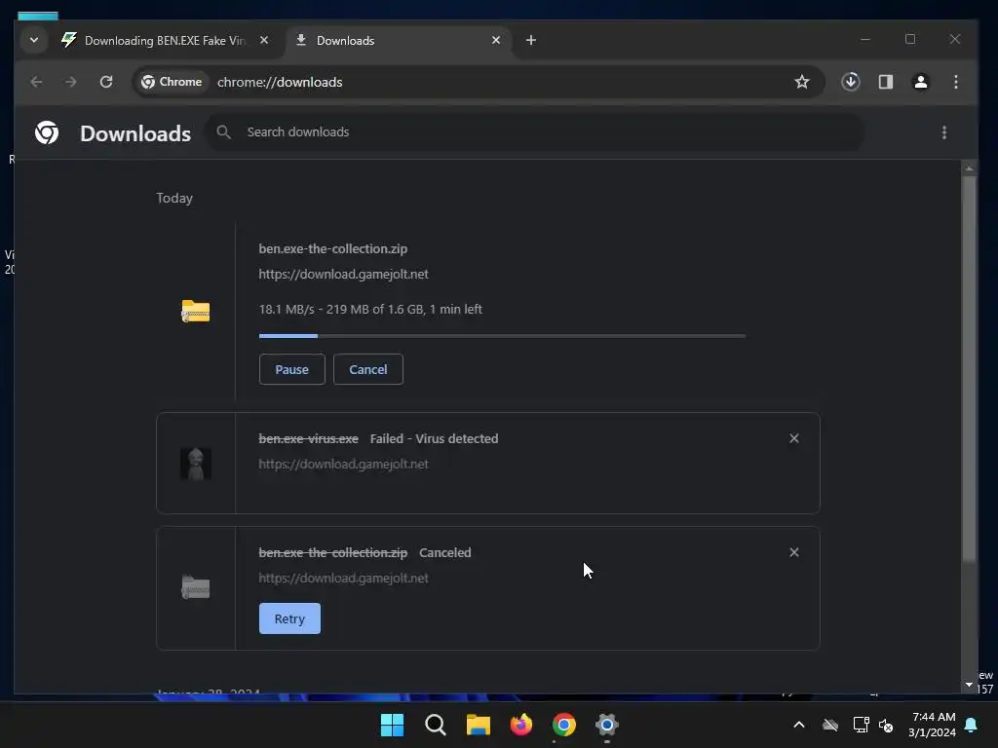998x748 pixels.
Task: Close the Downloading BEN.EXE tab
Action: coord(264,40)
